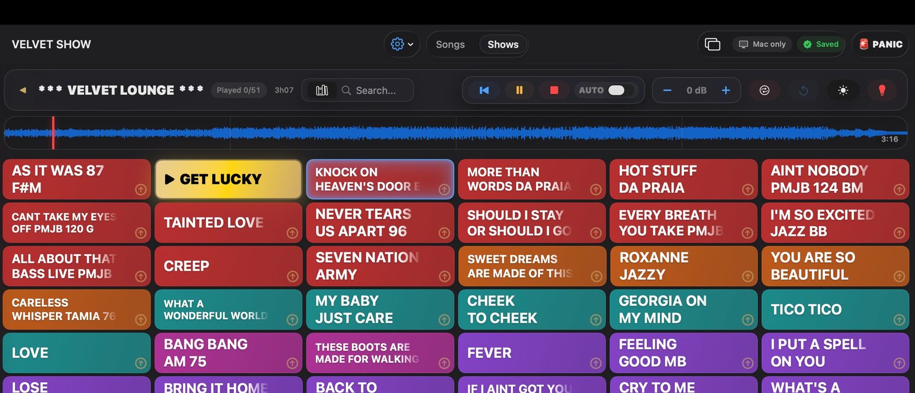Click the Saved status indicator
Image resolution: width=915 pixels, height=393 pixels.
[x=821, y=44]
